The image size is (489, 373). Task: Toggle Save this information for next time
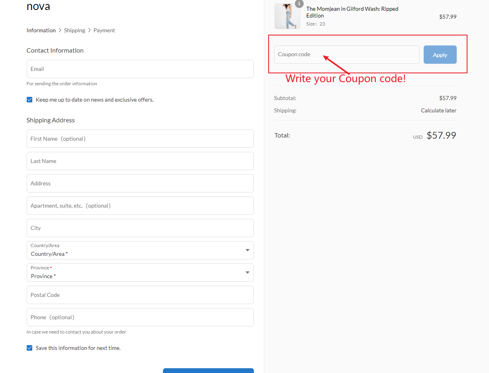coord(29,348)
